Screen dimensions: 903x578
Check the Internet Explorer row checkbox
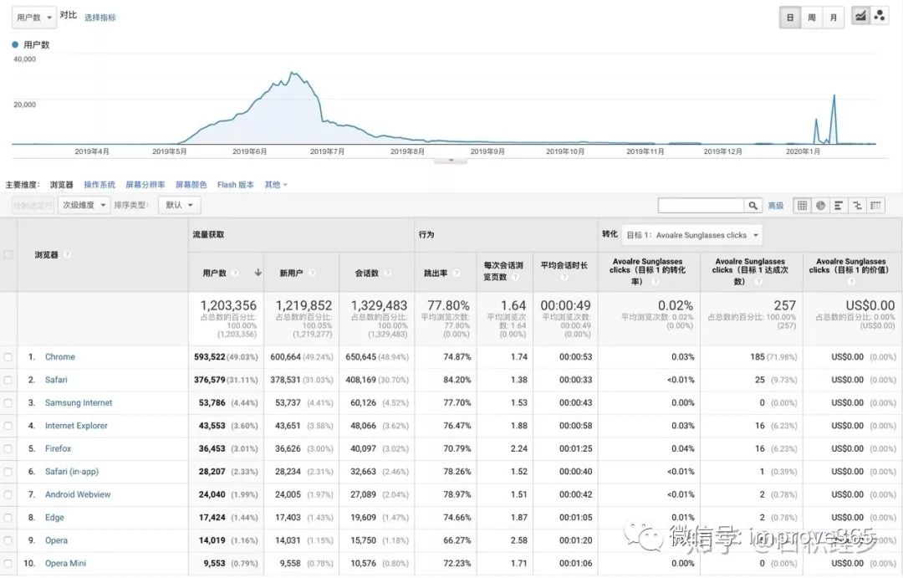tap(8, 426)
